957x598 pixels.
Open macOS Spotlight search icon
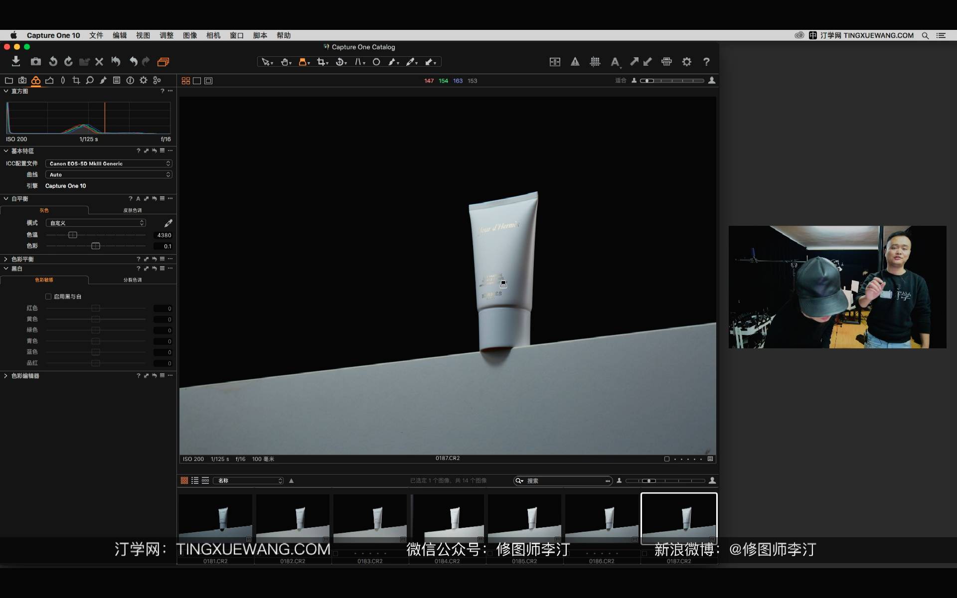(925, 35)
